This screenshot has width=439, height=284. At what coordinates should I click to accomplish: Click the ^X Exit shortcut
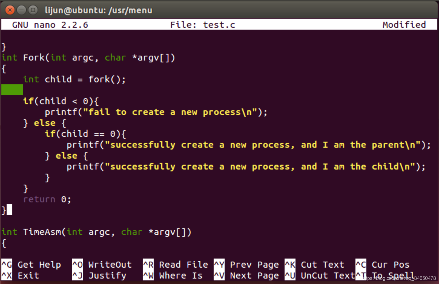(x=20, y=276)
